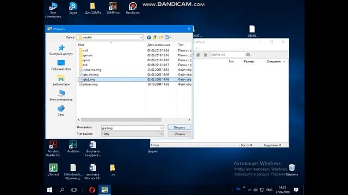Open the SAMP.exe desktop shortcut
348x195 pixels.
[113, 8]
